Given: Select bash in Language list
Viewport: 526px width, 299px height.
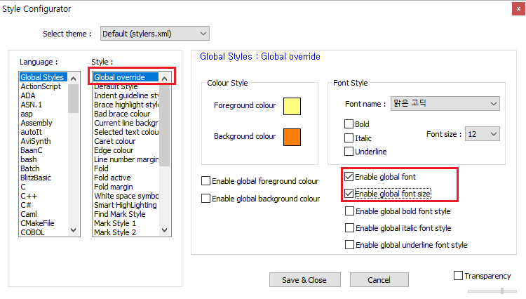Looking at the screenshot, I should pos(43,159).
